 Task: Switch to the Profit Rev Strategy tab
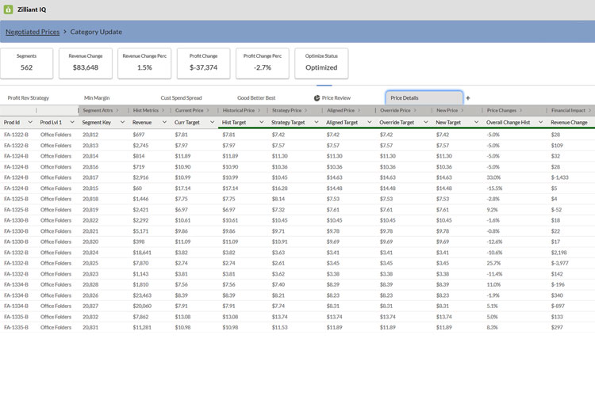(29, 98)
